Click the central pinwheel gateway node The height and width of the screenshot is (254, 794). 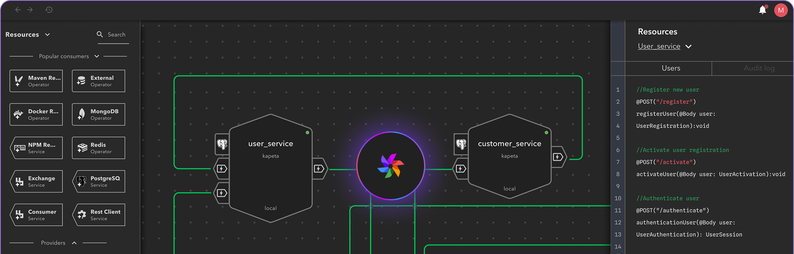tap(391, 166)
